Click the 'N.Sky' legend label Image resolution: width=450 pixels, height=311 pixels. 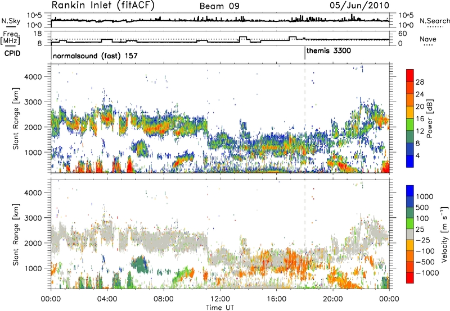click(x=11, y=21)
